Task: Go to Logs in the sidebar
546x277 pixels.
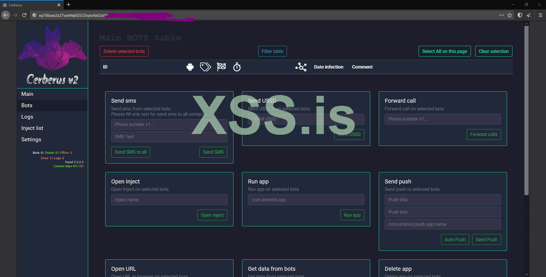Action: (x=52, y=117)
